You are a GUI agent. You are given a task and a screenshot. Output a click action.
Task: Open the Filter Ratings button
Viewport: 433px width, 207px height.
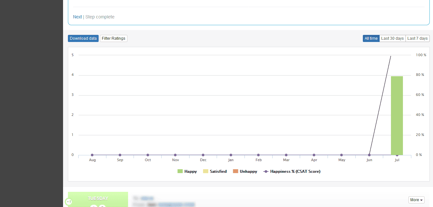point(114,38)
